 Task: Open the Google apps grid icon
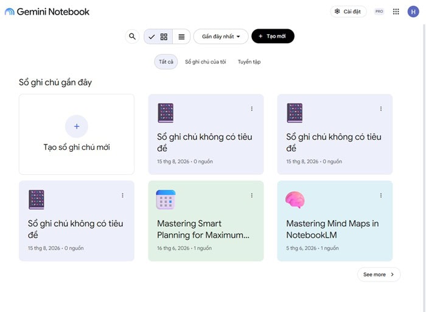(396, 12)
